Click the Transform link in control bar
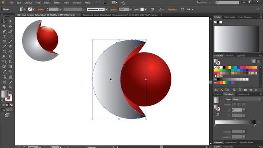 coord(173,9)
